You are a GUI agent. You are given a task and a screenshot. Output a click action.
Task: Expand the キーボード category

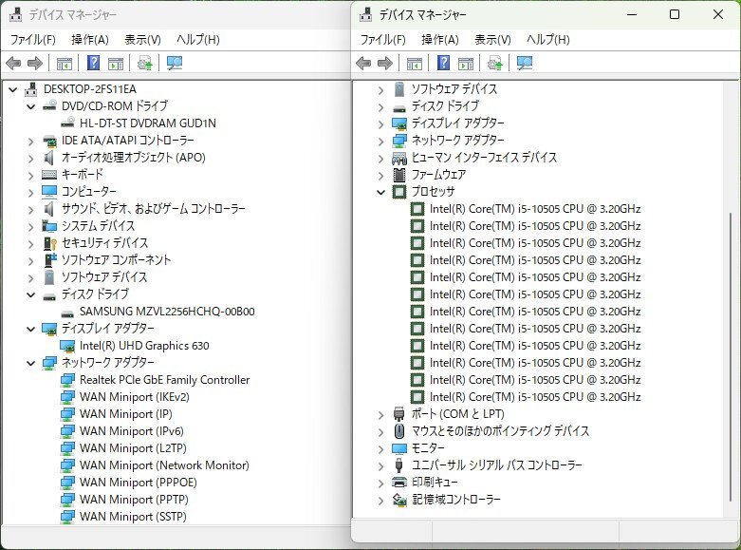(x=30, y=175)
